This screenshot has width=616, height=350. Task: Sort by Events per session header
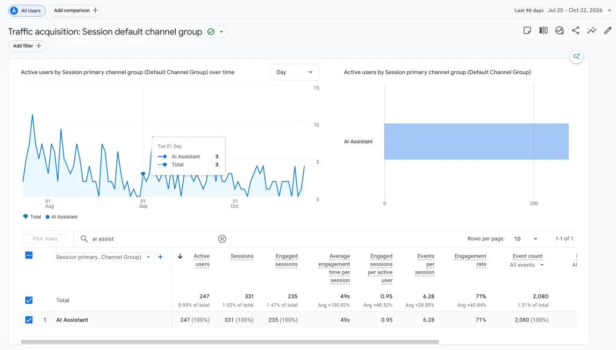click(x=425, y=264)
